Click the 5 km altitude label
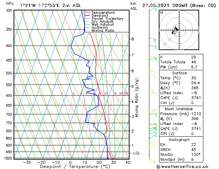 click(x=133, y=87)
